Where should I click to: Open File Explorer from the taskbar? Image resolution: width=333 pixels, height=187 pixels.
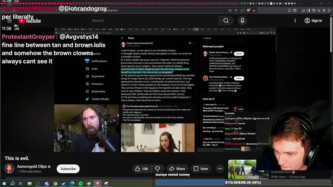(x=30, y=184)
